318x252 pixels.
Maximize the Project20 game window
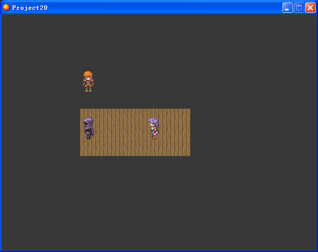pyautogui.click(x=299, y=8)
